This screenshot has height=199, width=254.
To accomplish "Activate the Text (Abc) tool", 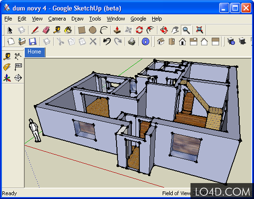I will (x=18, y=66).
